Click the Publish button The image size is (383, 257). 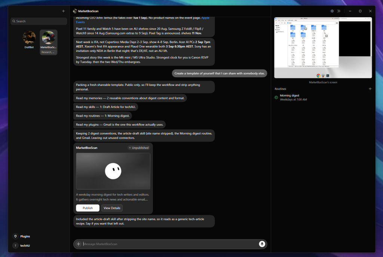pos(88,208)
